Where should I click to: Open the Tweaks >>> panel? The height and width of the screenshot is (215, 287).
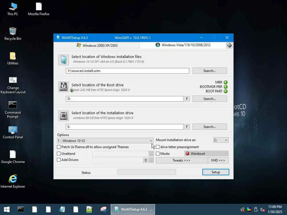point(181,160)
